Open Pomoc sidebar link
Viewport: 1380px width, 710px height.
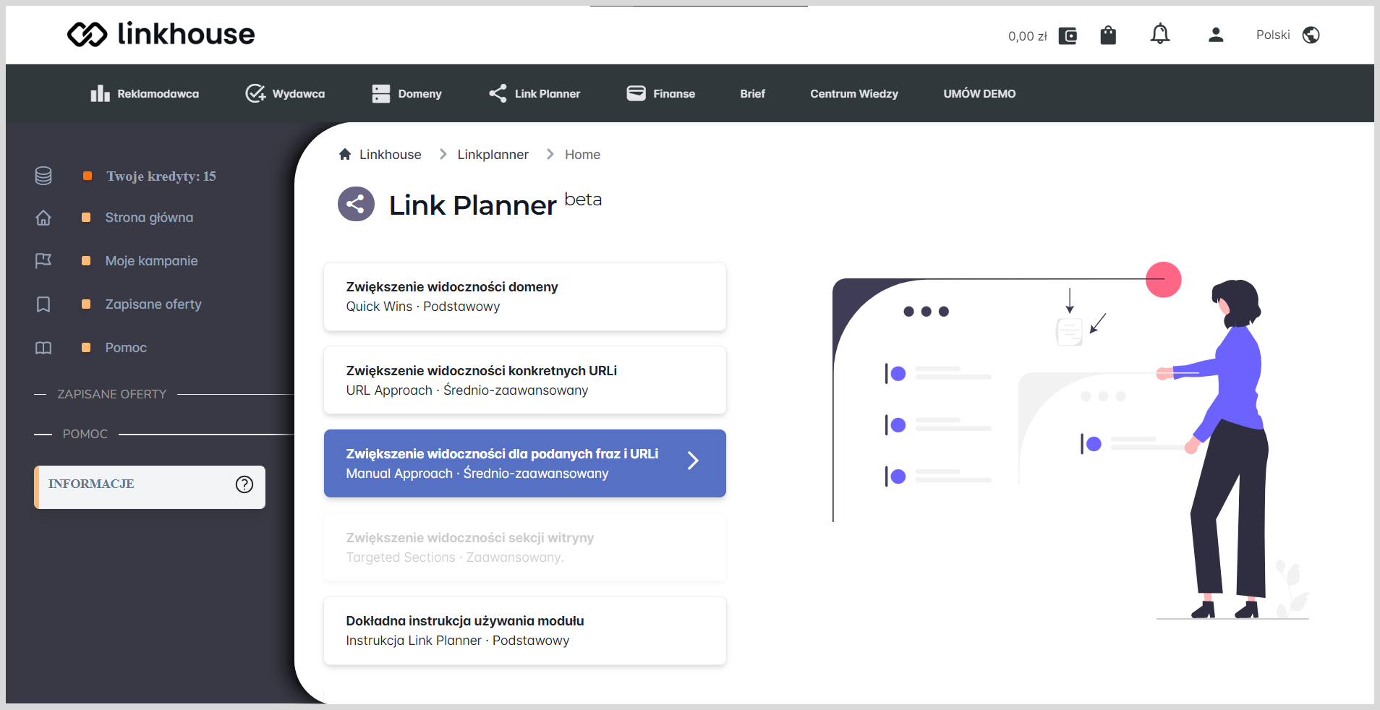click(x=126, y=348)
